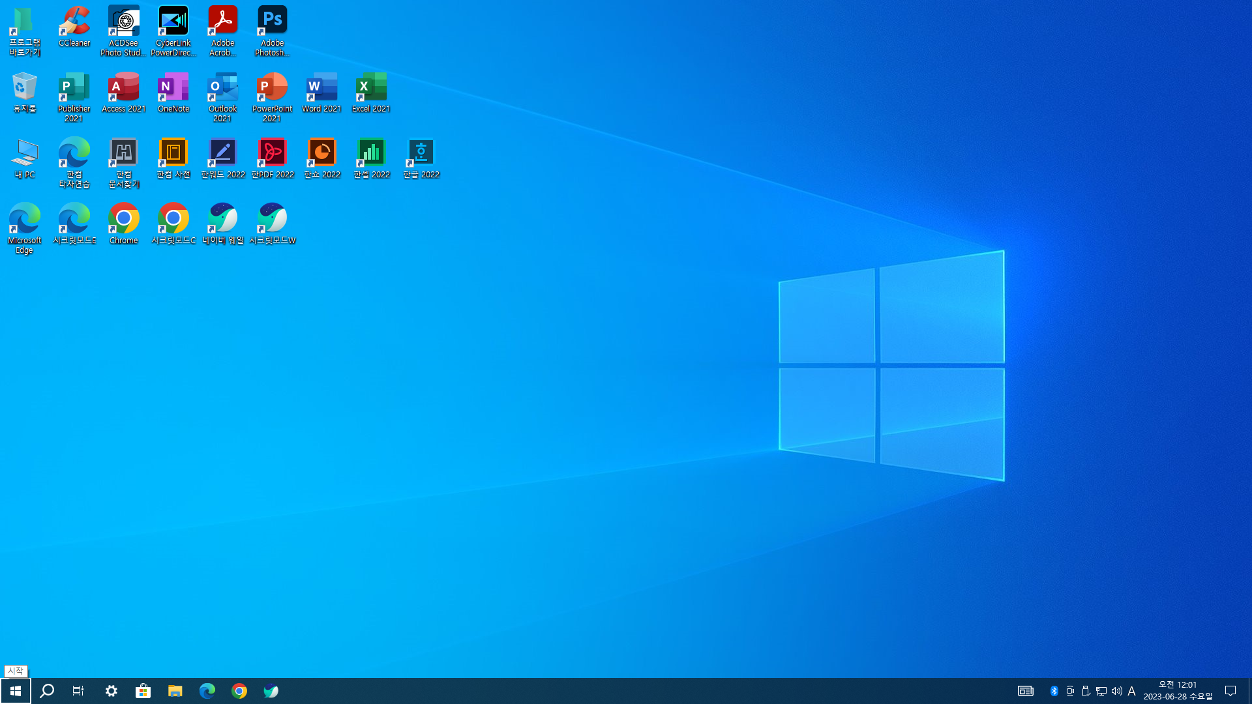Image resolution: width=1252 pixels, height=704 pixels.
Task: Open the Windows Start menu
Action: click(x=16, y=691)
